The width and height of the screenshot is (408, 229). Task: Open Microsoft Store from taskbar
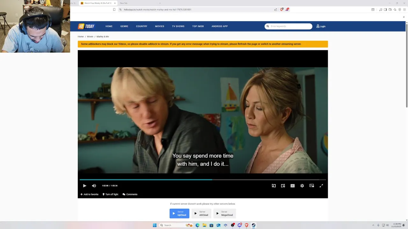pos(211,225)
